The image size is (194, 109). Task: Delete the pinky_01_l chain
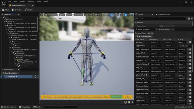[190, 75]
